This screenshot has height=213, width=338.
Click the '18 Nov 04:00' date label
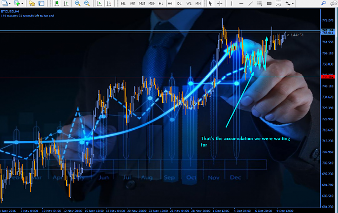point(115,211)
